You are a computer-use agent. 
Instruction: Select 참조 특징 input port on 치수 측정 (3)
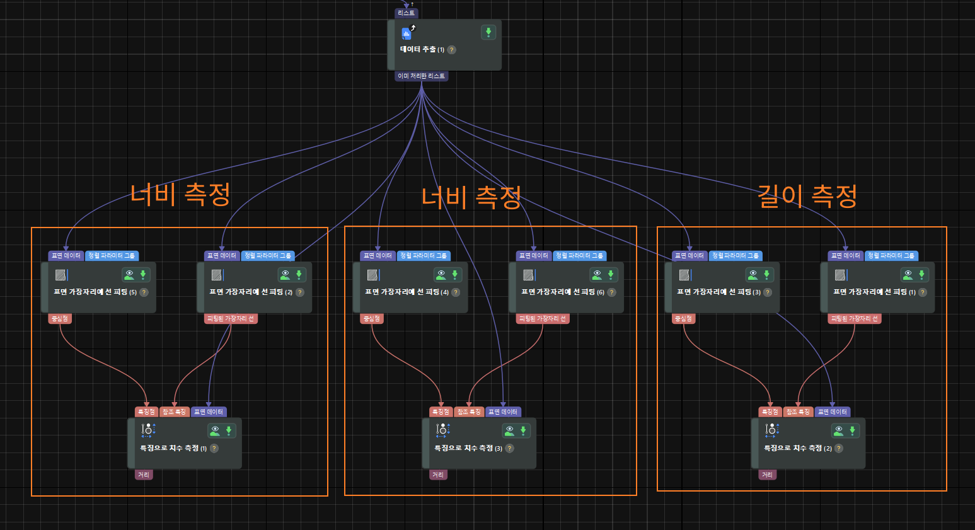pos(469,412)
